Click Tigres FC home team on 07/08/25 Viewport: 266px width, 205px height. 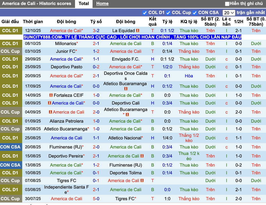pos(67,181)
